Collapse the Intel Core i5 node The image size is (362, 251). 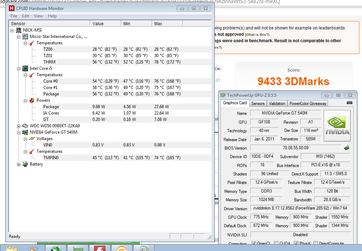(19, 69)
